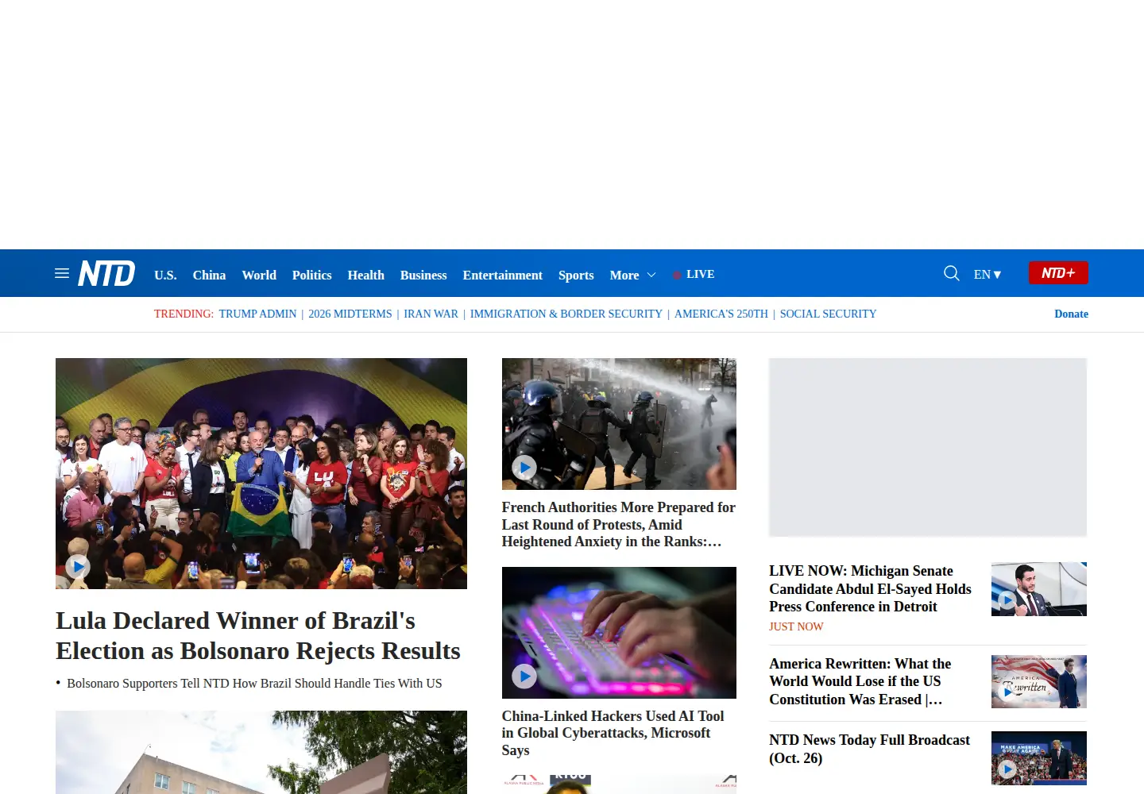Click the Lula rally photo

261,473
